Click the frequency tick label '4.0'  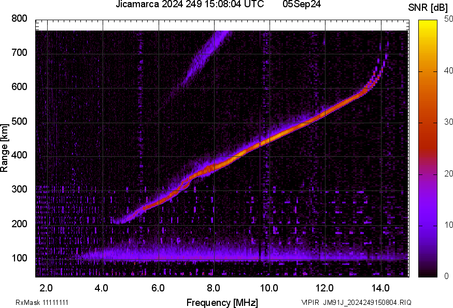tap(102, 288)
